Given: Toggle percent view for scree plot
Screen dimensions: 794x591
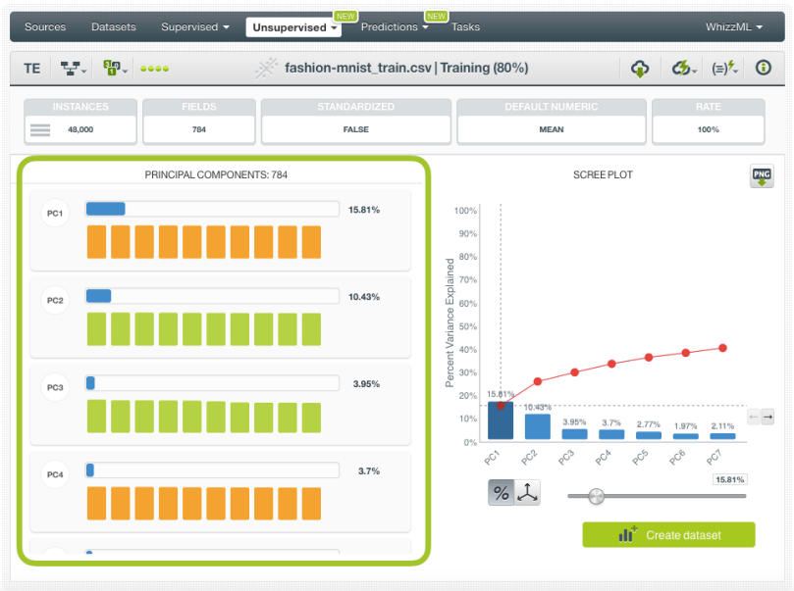Looking at the screenshot, I should pos(501,493).
